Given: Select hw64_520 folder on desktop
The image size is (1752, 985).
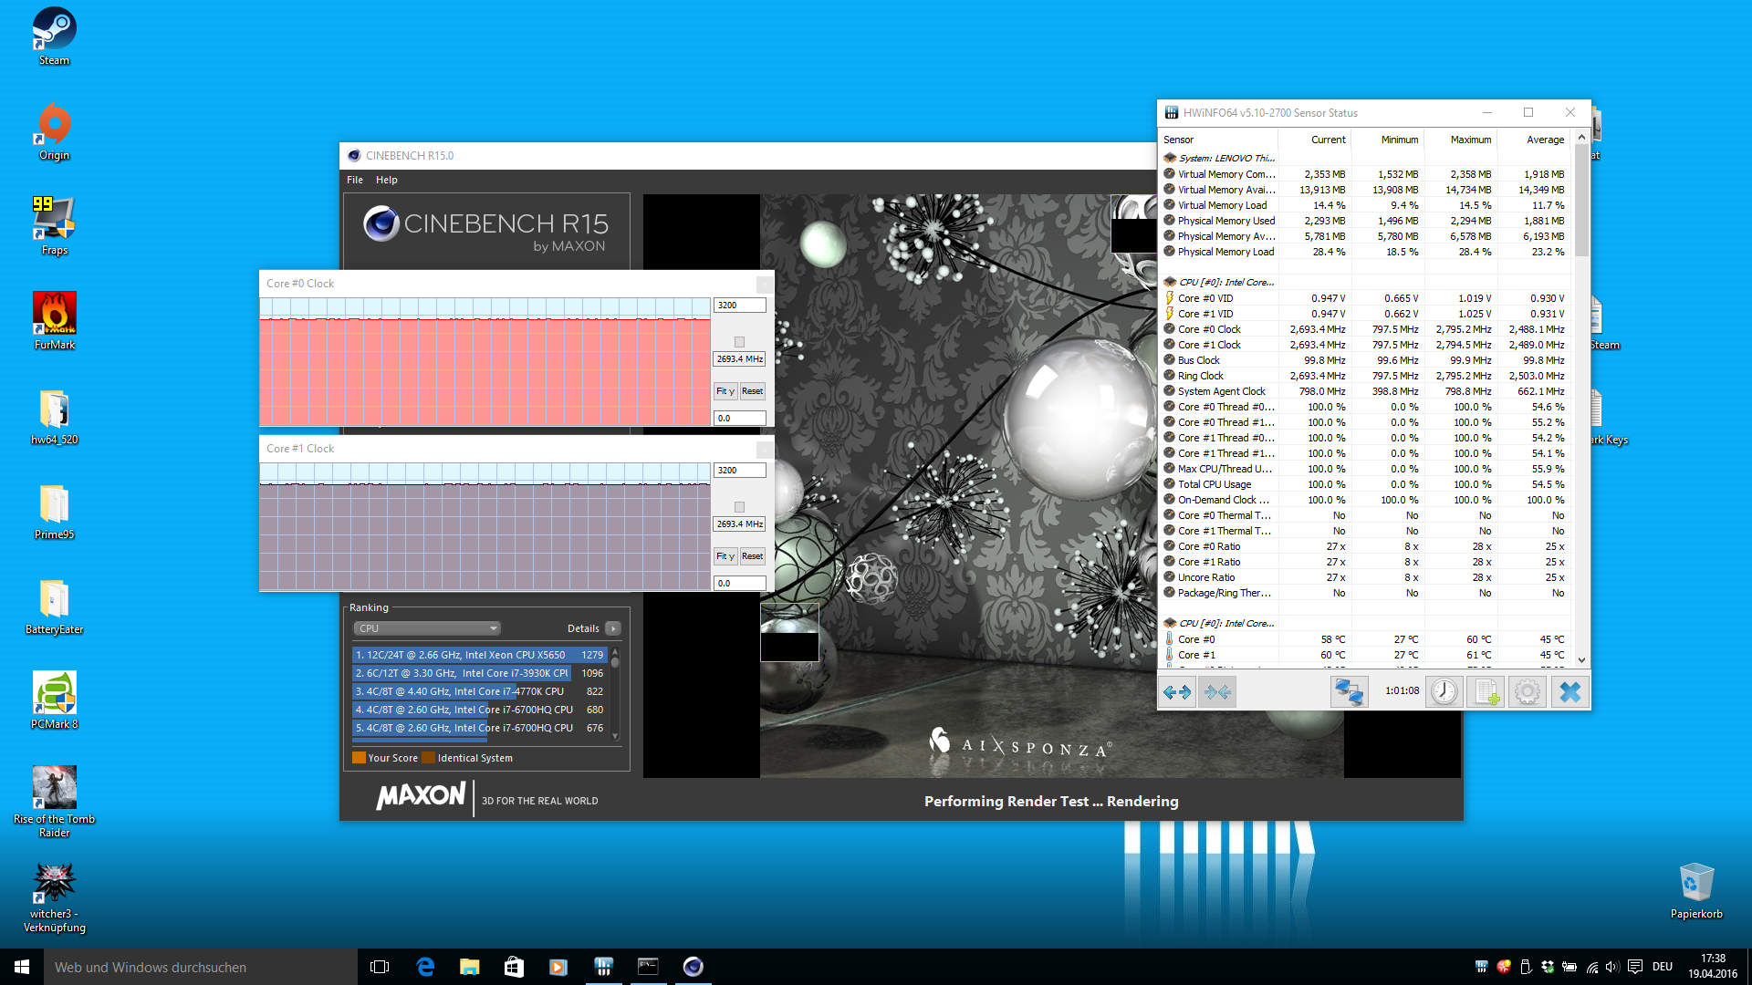Looking at the screenshot, I should (54, 416).
